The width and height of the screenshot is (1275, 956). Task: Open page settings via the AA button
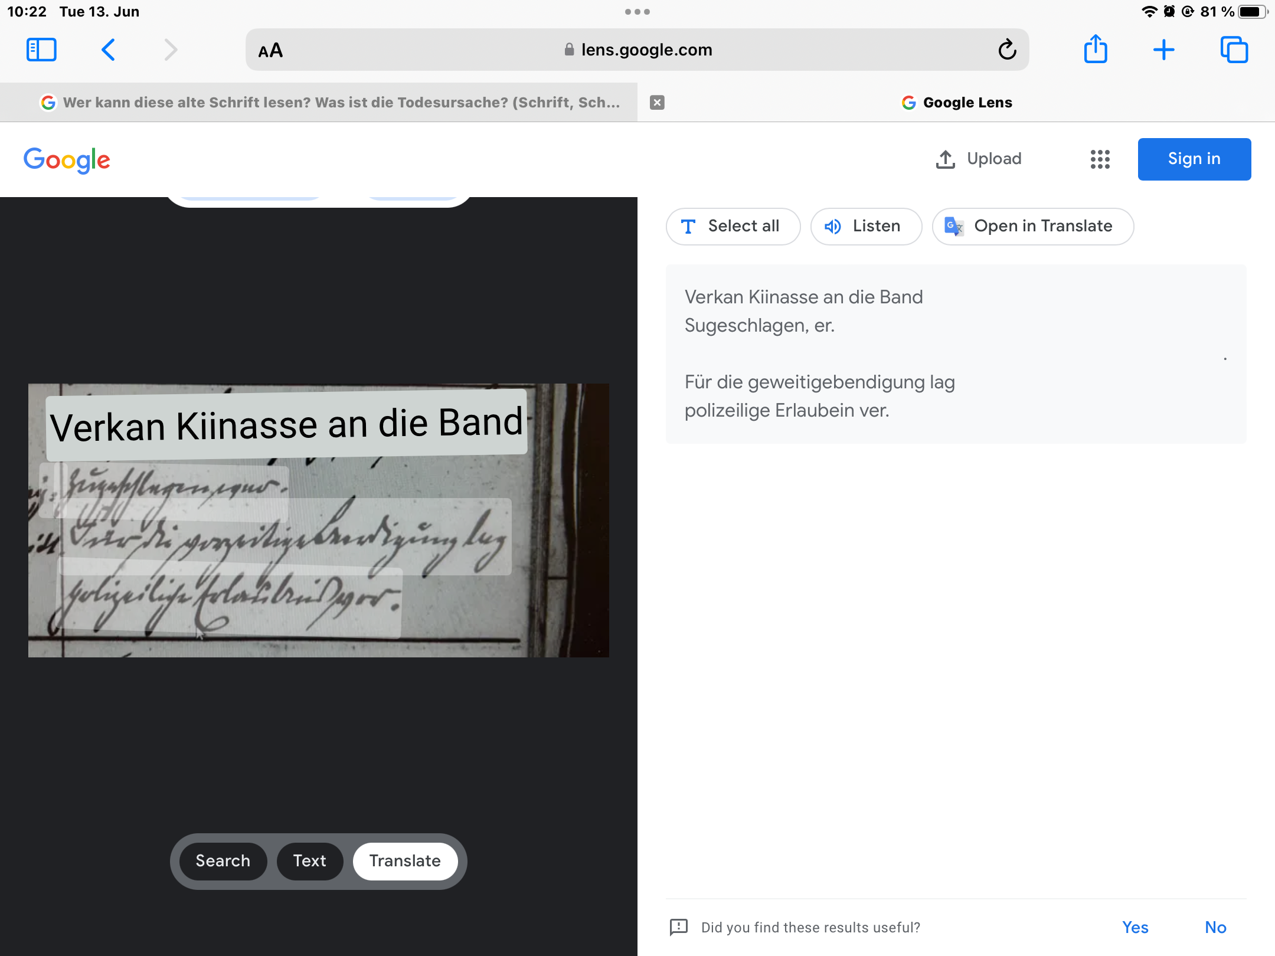tap(270, 50)
